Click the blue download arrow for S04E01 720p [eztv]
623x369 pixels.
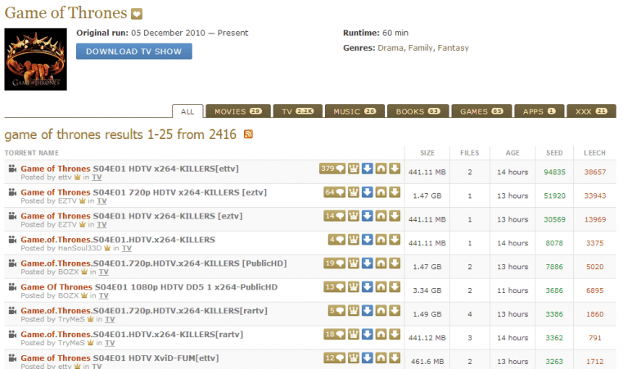pyautogui.click(x=368, y=193)
